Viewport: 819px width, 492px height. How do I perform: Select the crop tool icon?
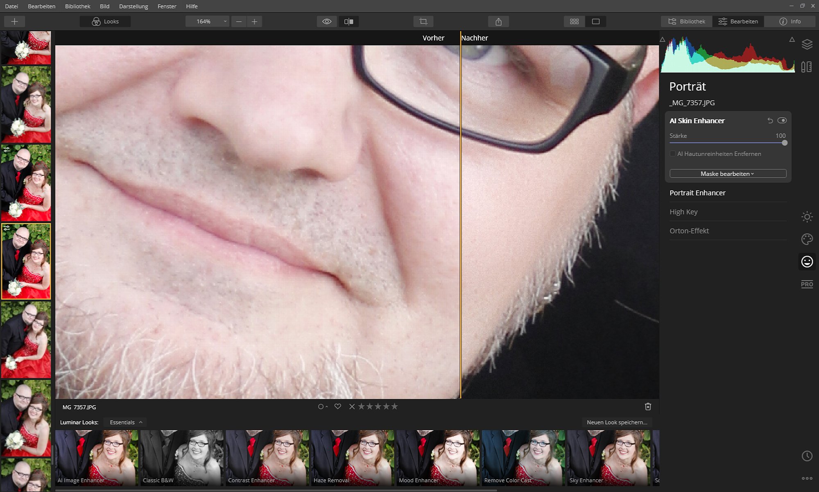[423, 21]
